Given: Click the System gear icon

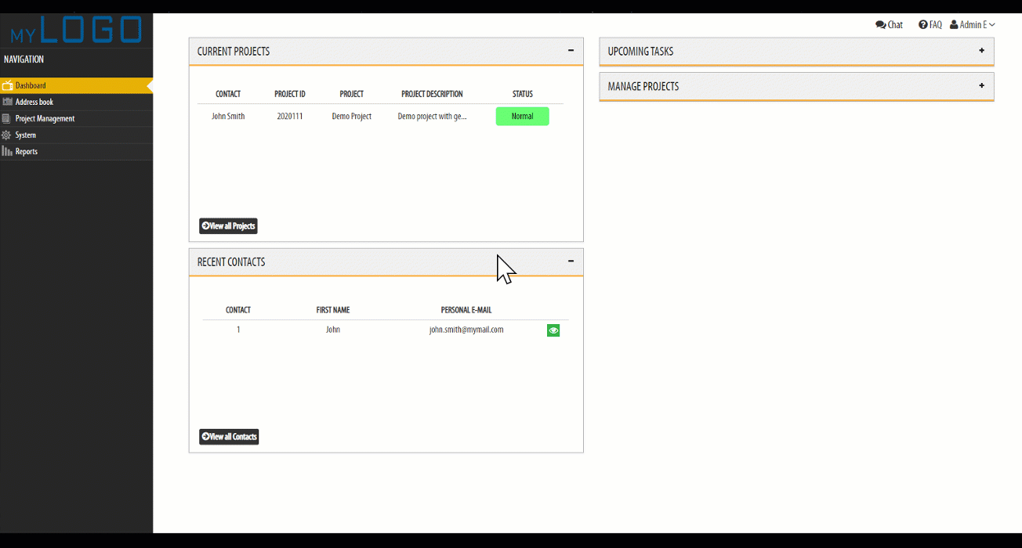Looking at the screenshot, I should [7, 135].
